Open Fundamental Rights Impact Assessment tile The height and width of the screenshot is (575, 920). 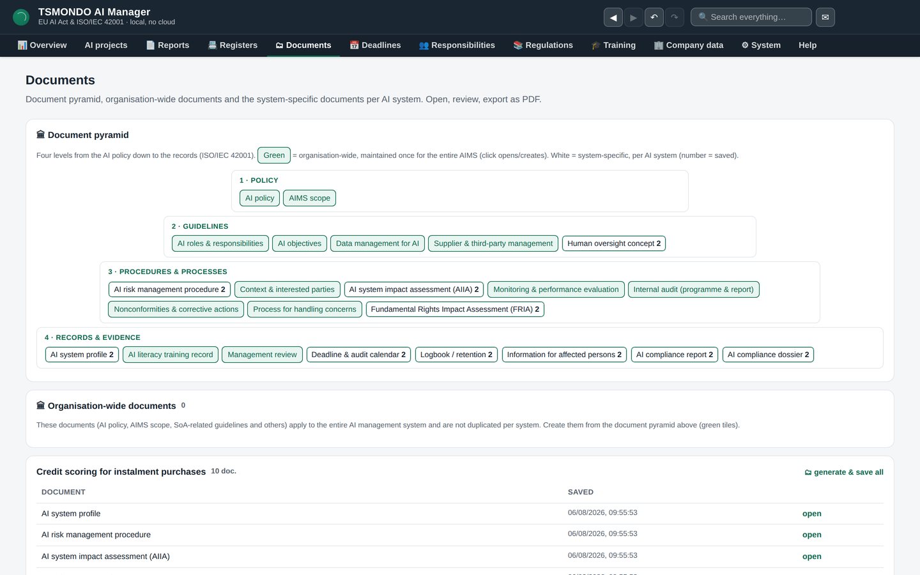tap(455, 309)
